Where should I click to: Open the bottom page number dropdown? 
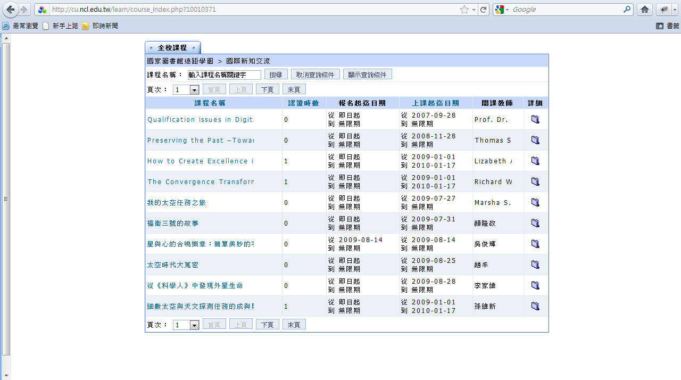coord(194,325)
